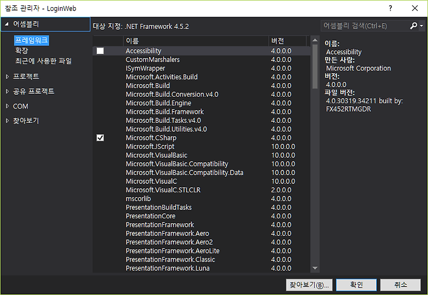The image size is (428, 295).
Task: Check the Accessibility assembly checkbox
Action: (x=100, y=51)
